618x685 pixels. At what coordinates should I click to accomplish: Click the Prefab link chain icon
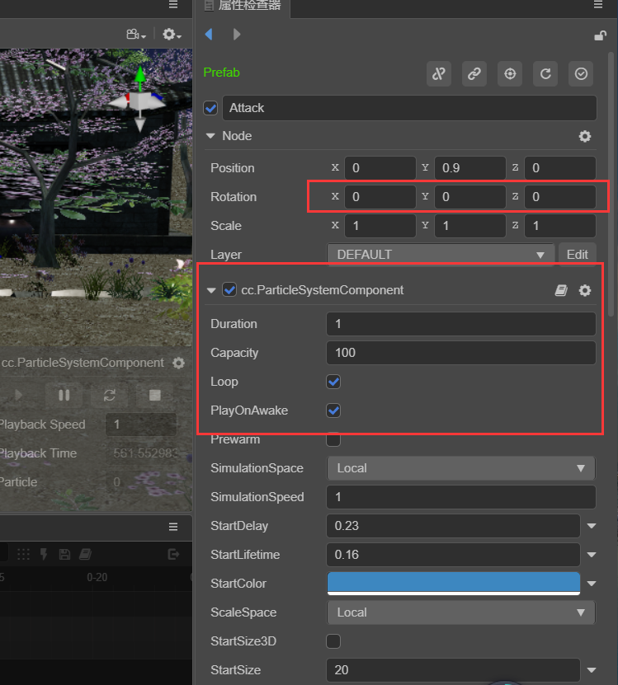point(474,74)
